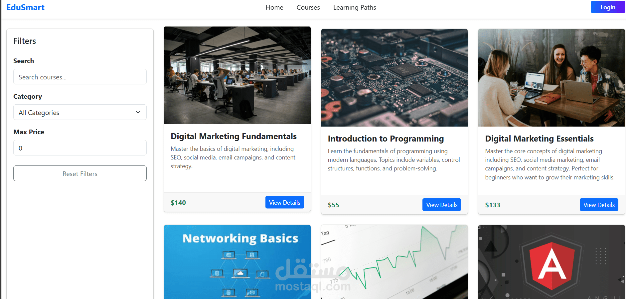Click the Introduction to Programming title
Screen dimensions: 626x299
(386, 139)
